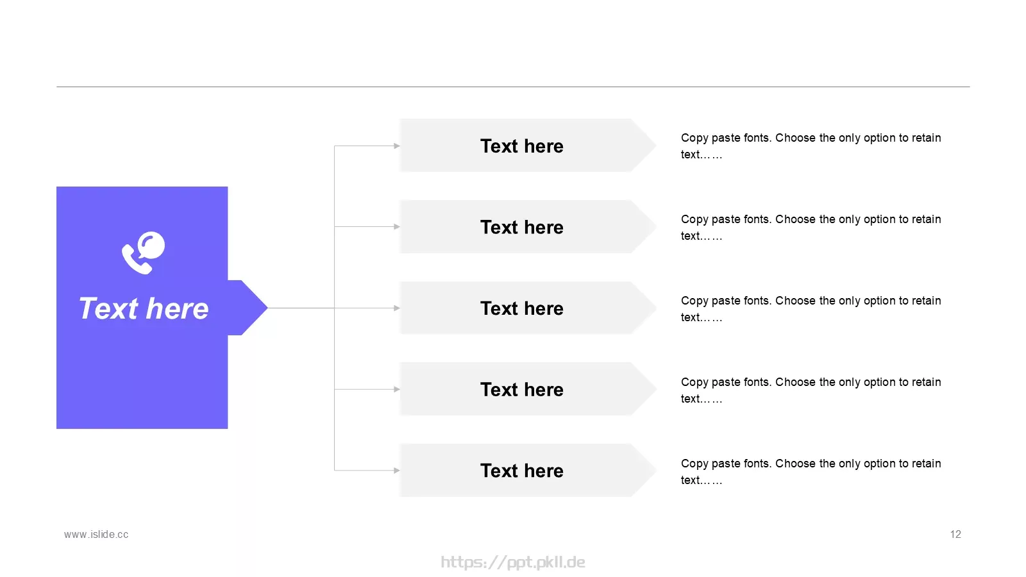Click third 'Copy paste fonts' description text
The image size is (1026, 577).
811,309
